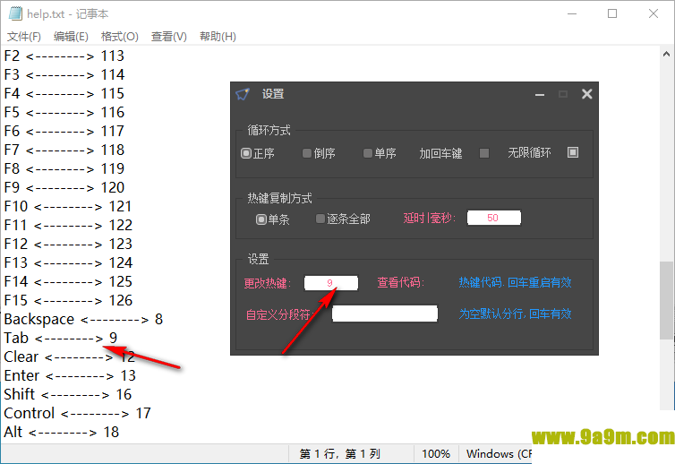Screen dimensions: 675x464
Task: Click the F12 <--------> 123 line
Action: click(68, 245)
